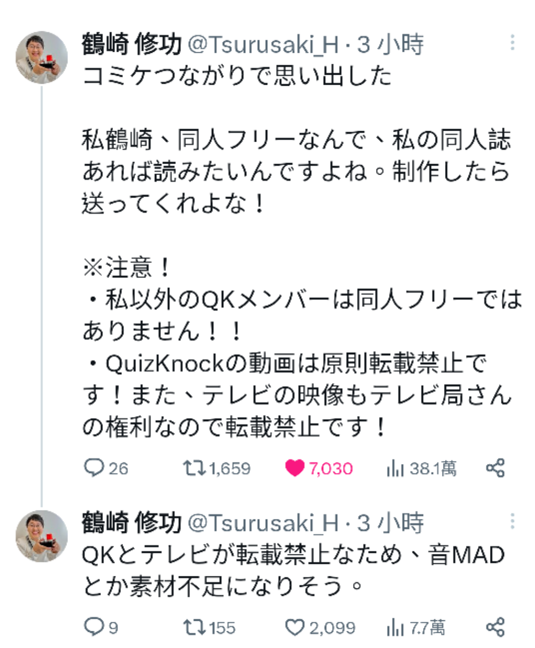Like the second tweet with 2,099 likes
The height and width of the screenshot is (648, 535).
(294, 627)
